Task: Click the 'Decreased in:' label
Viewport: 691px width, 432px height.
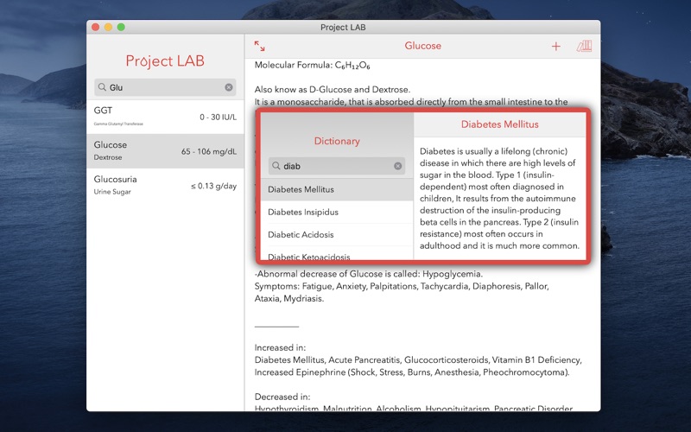Action: point(282,397)
